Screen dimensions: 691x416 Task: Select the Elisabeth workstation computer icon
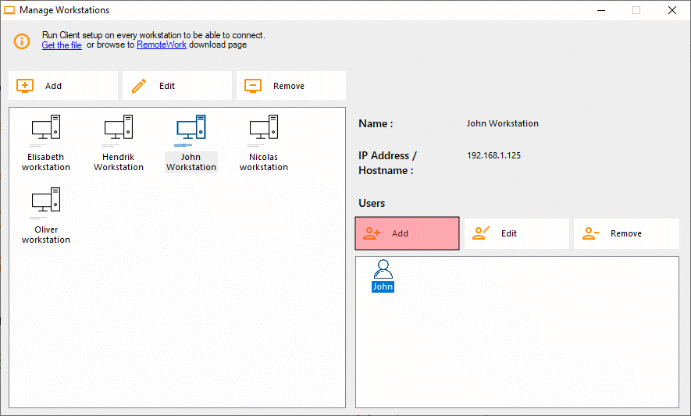coord(46,127)
